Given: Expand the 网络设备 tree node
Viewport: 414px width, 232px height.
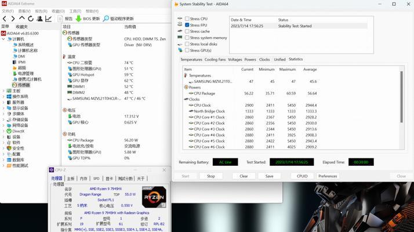Looking at the screenshot, I should [3, 125].
